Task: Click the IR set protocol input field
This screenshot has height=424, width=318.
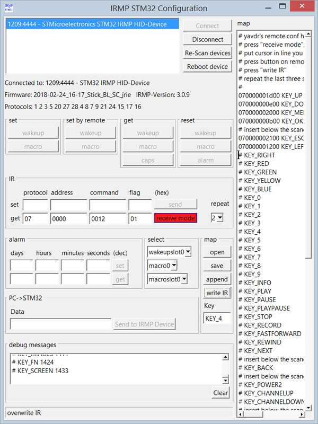Action: 35,205
